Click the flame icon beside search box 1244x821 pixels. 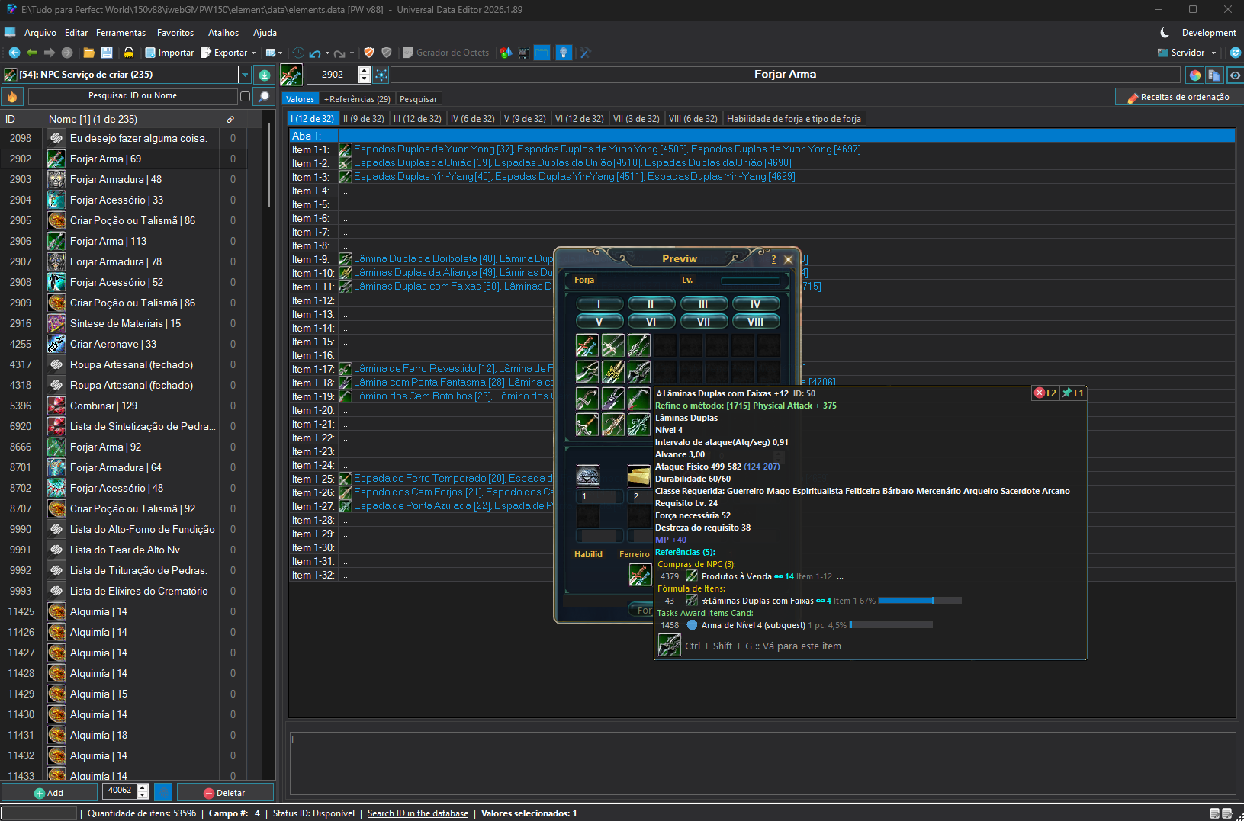tap(12, 97)
